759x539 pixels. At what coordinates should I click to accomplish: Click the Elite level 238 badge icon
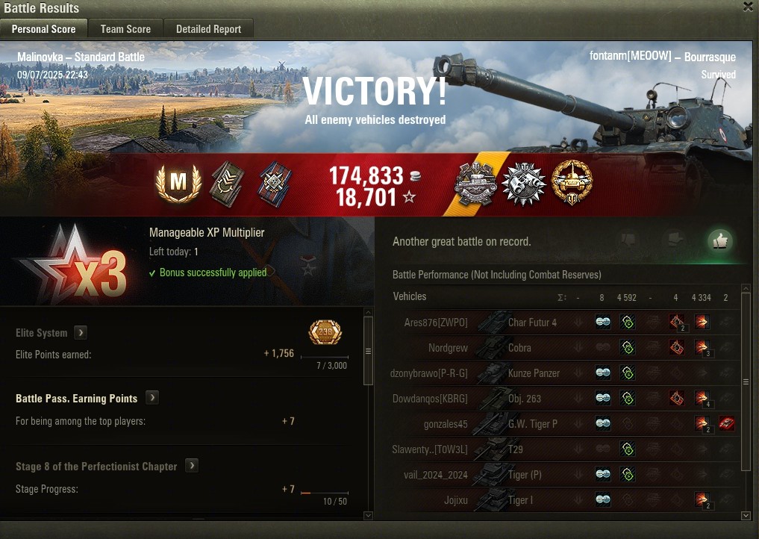[325, 332]
